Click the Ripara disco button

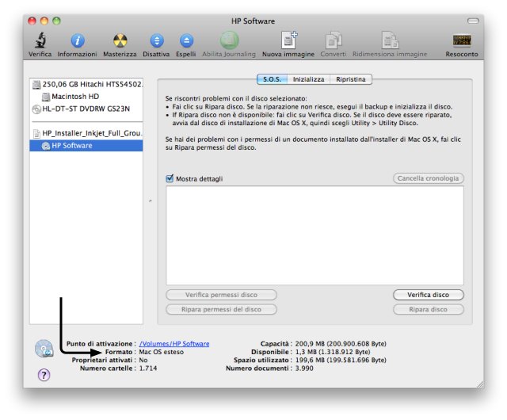pos(428,309)
